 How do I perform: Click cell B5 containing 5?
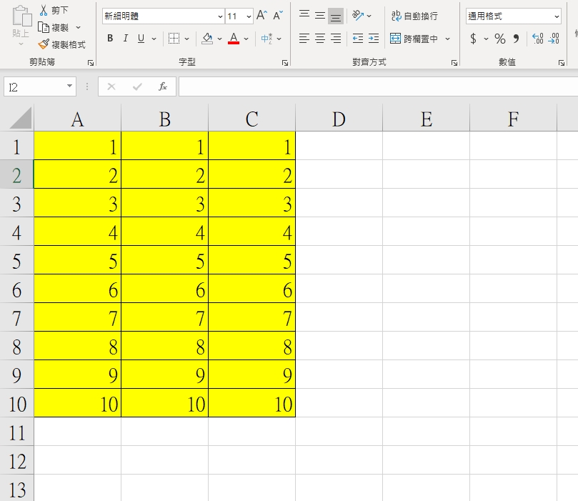[164, 260]
